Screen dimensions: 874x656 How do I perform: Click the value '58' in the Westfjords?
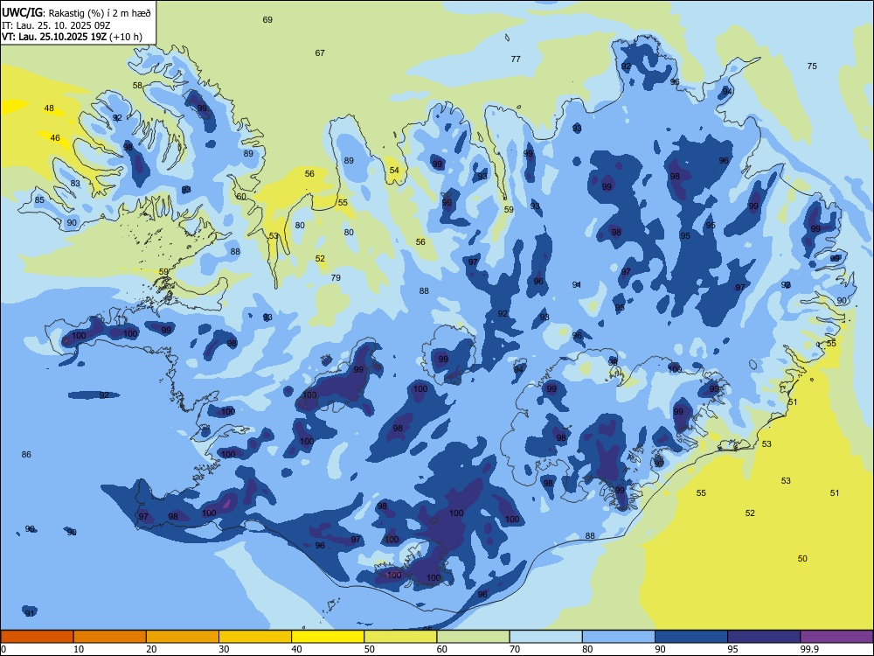(137, 86)
